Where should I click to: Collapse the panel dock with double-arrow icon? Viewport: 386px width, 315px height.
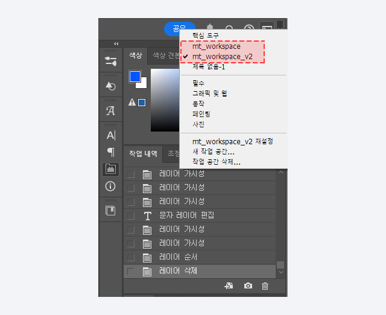(x=116, y=43)
